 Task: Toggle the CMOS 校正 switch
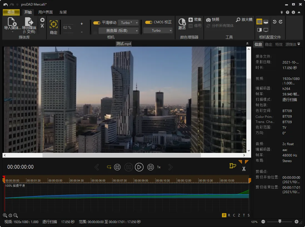click(x=149, y=22)
